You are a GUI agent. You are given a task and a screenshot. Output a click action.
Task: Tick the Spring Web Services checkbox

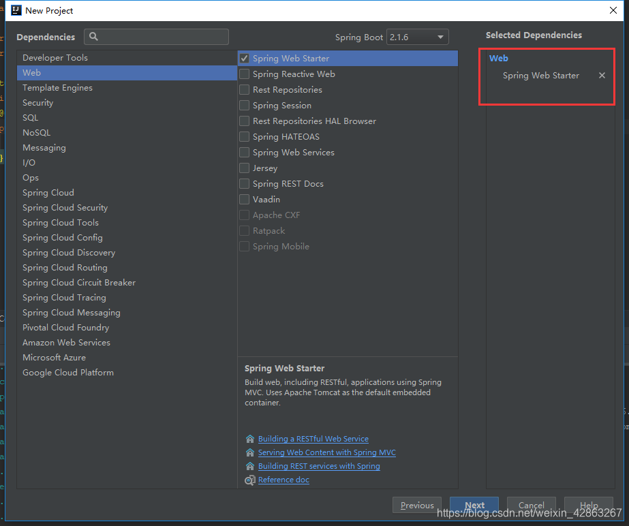244,153
